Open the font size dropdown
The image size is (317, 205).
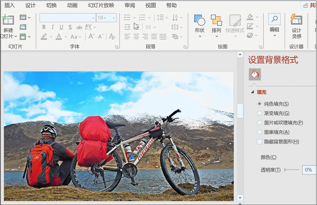(114, 18)
